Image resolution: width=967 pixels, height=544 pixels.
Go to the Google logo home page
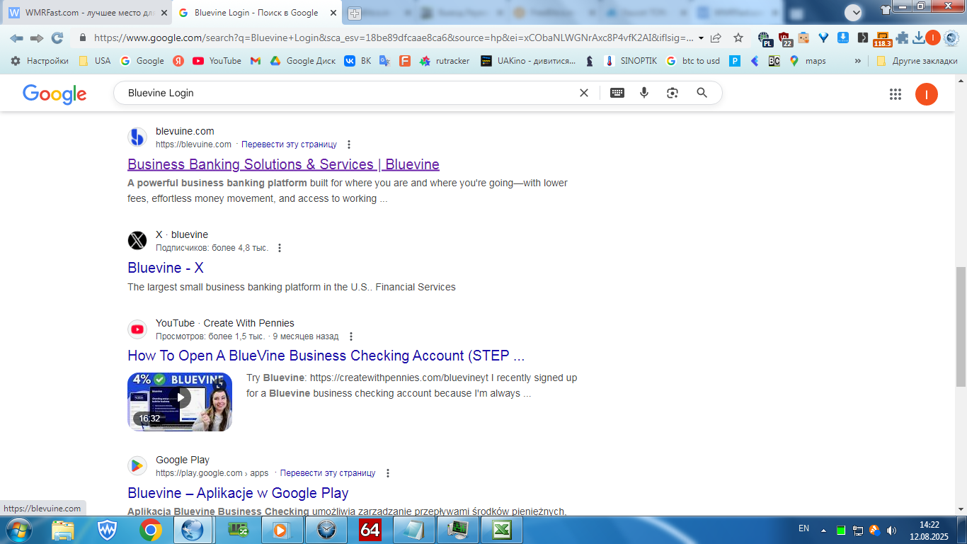coord(55,93)
